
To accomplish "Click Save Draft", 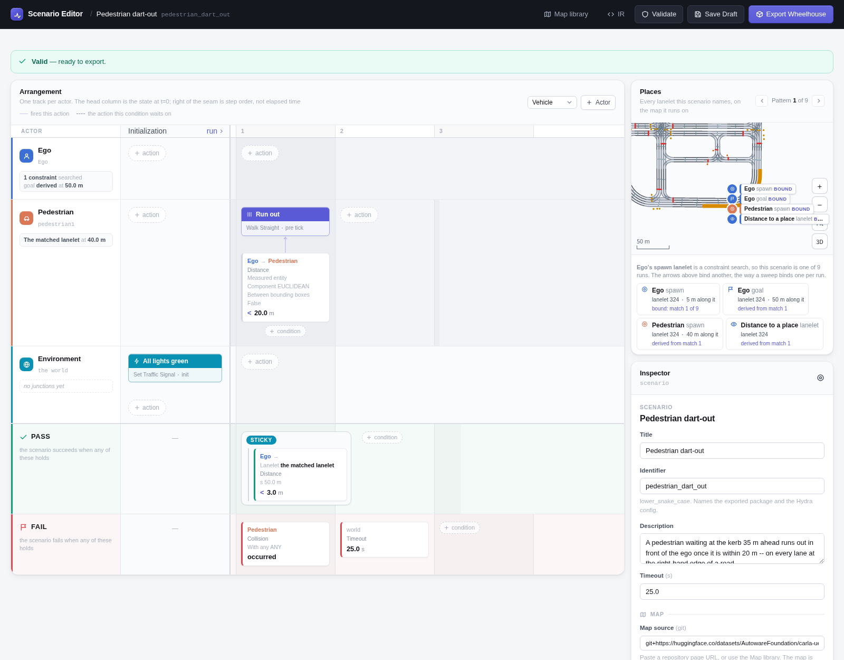I will [716, 14].
